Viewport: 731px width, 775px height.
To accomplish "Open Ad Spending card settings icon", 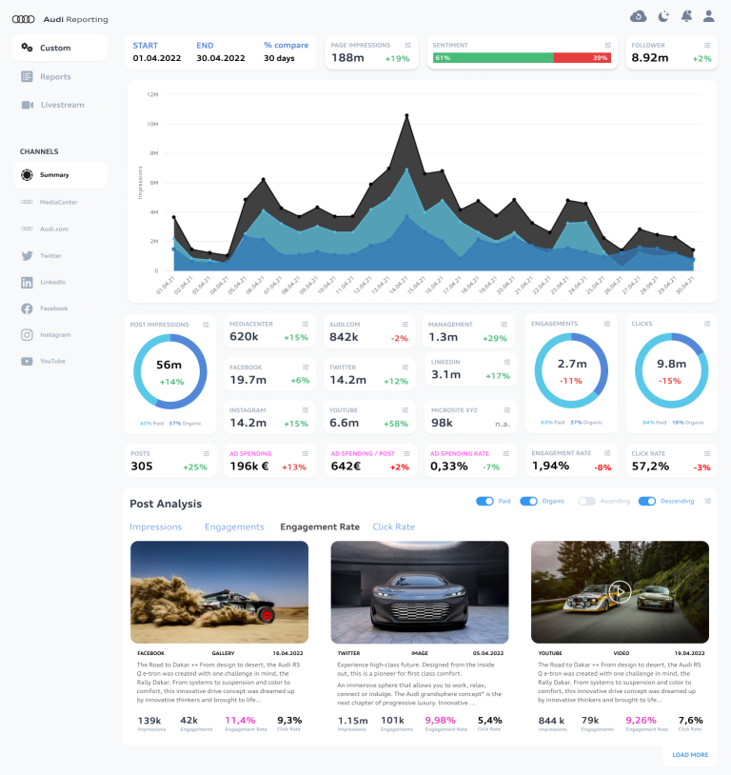I will pyautogui.click(x=306, y=454).
